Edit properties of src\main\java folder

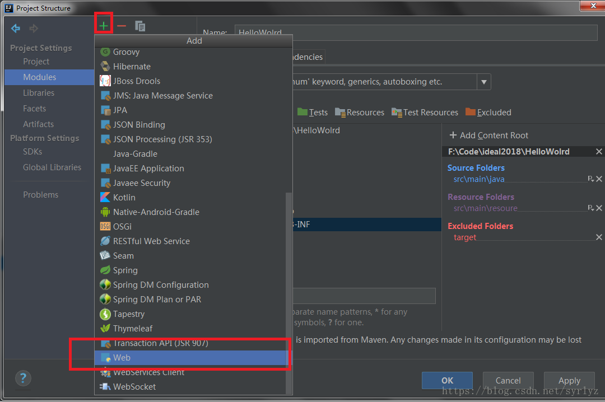[591, 179]
